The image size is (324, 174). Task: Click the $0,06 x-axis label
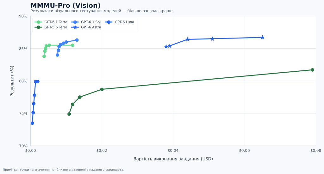point(245,151)
